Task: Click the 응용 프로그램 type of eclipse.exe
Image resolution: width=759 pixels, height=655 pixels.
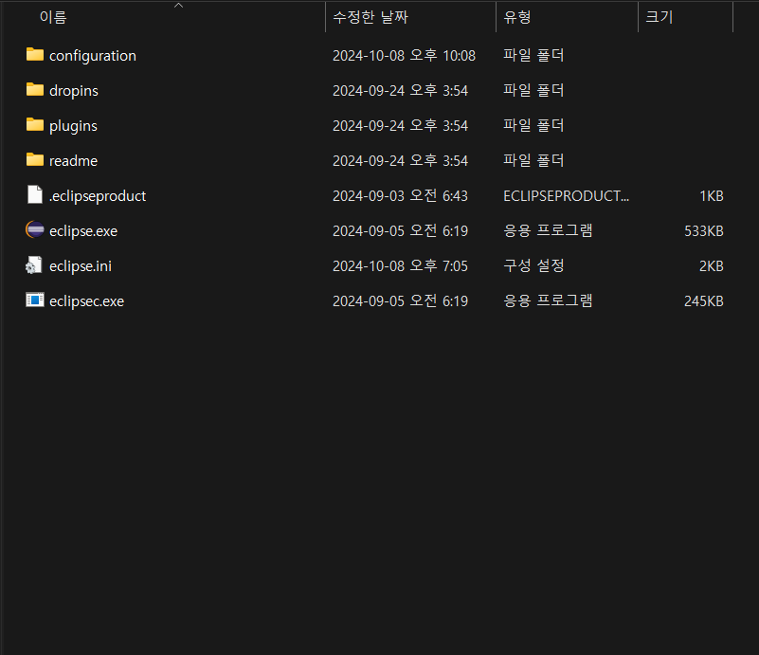Action: click(548, 230)
